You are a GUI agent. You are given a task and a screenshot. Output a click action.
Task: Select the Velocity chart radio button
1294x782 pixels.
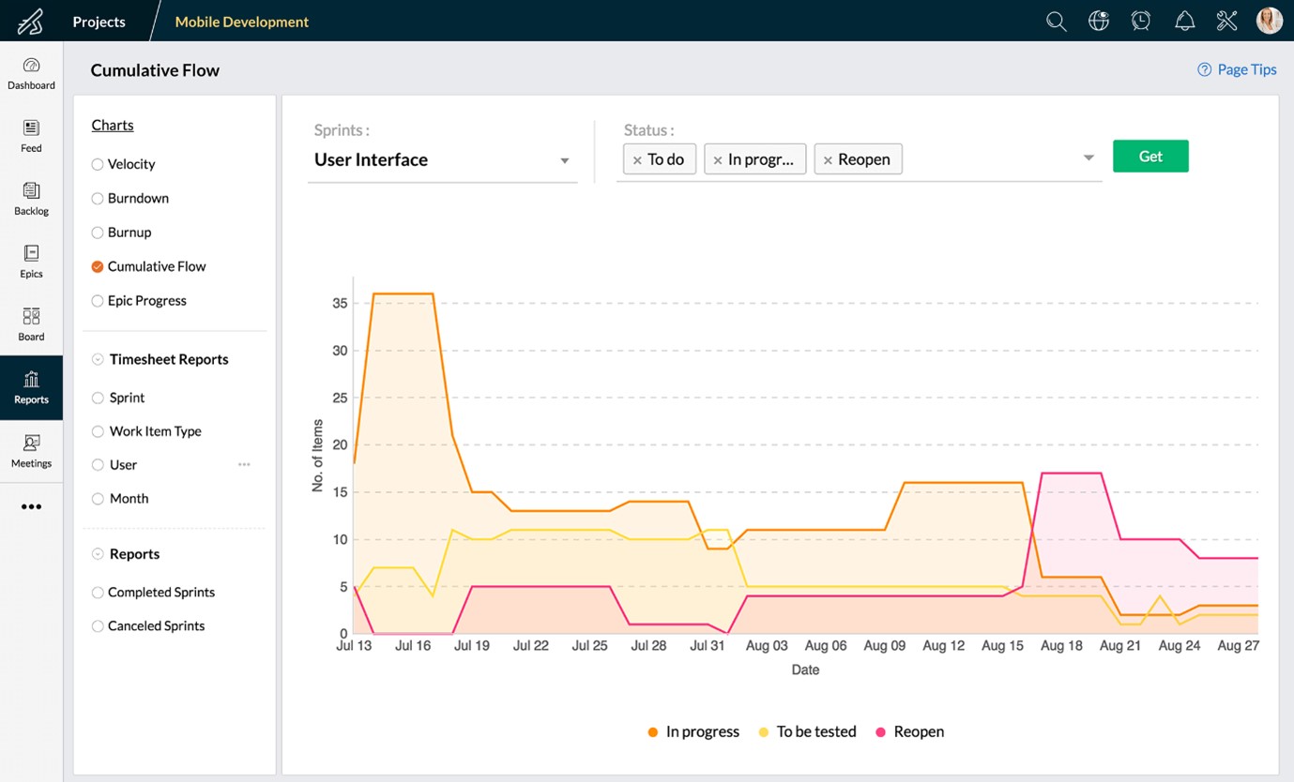pos(98,164)
